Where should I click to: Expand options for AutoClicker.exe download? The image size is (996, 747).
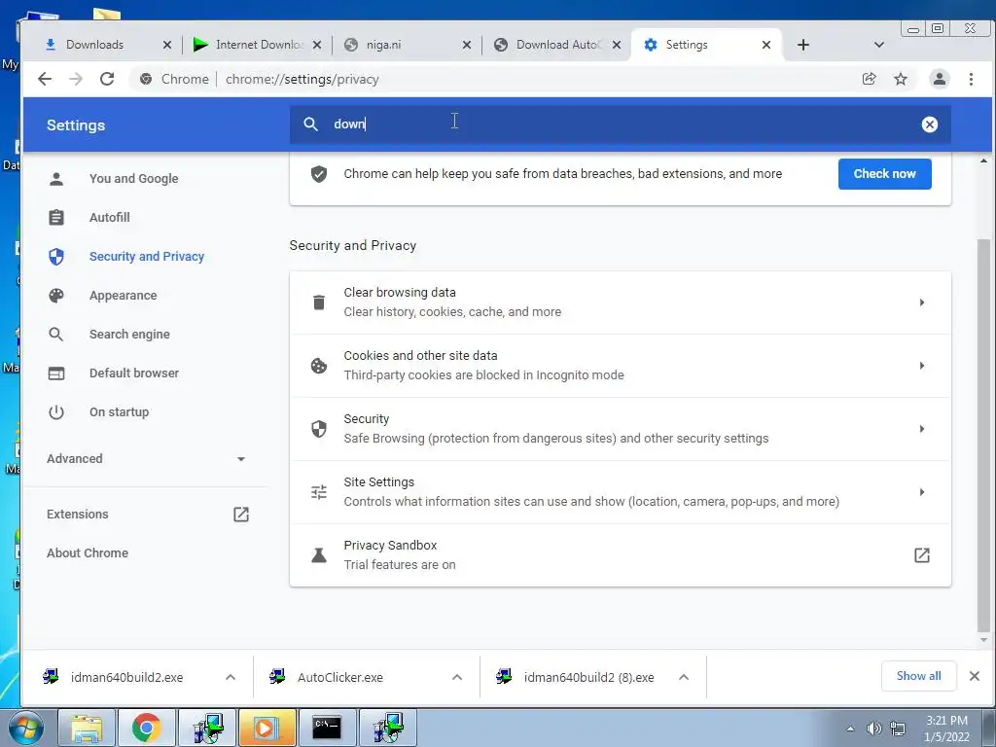457,677
